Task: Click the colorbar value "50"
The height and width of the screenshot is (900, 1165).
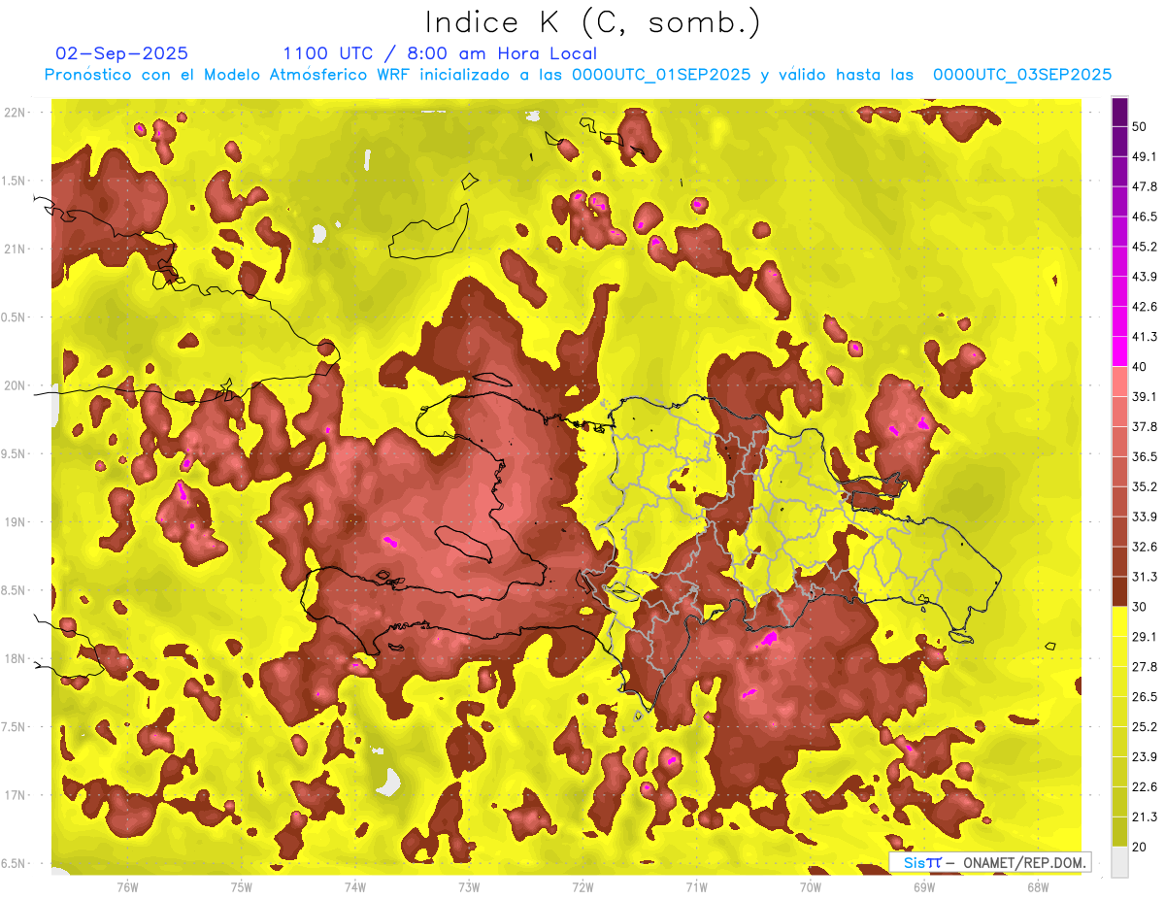Action: [1140, 127]
